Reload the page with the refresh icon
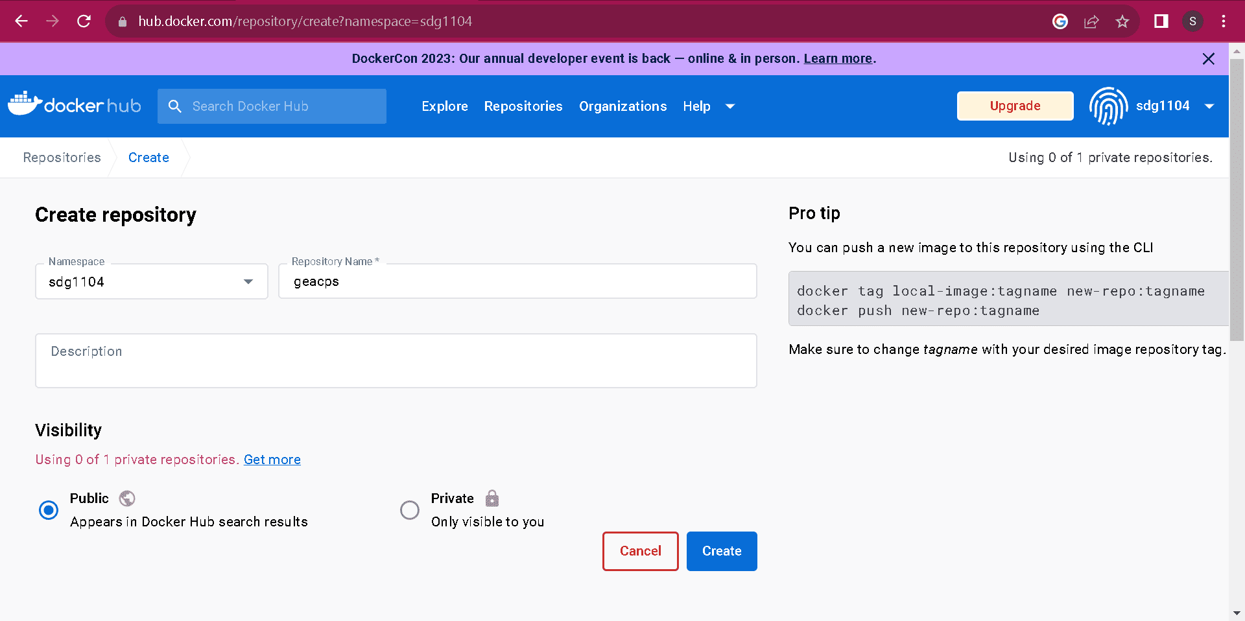The height and width of the screenshot is (621, 1245). pyautogui.click(x=84, y=21)
